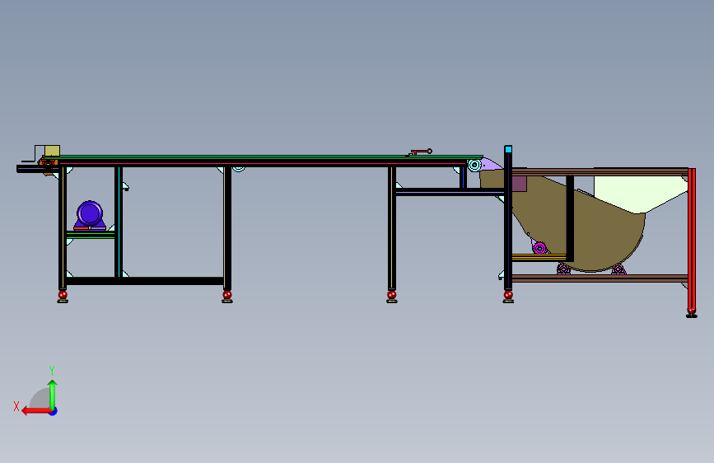The width and height of the screenshot is (714, 463).
Task: Click the blue Z axis ball of triad
Action: click(54, 411)
